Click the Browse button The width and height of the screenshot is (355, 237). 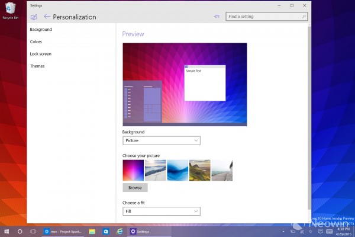pos(135,187)
